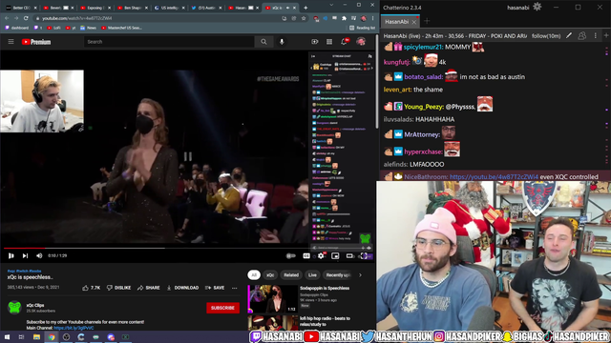
Task: Open the youtu.be link from NiceBathroom
Action: (494, 177)
